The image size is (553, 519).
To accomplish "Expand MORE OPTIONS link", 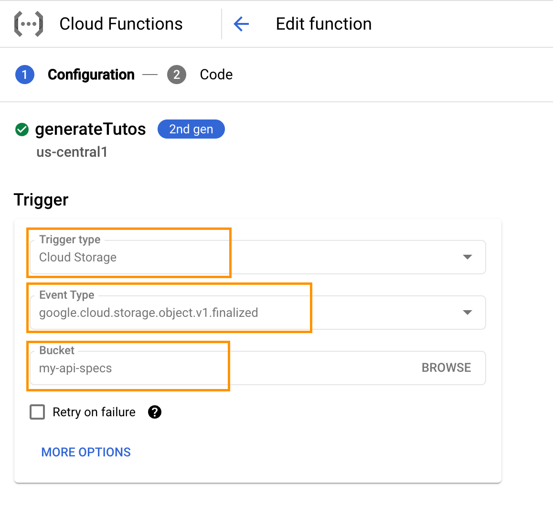I will tap(86, 452).
